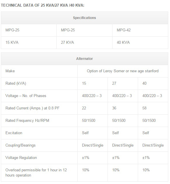This screenshot has width=170, height=184.
Task: Click the Rated Frequency Hz/RPM label
Action: [x=27, y=121]
